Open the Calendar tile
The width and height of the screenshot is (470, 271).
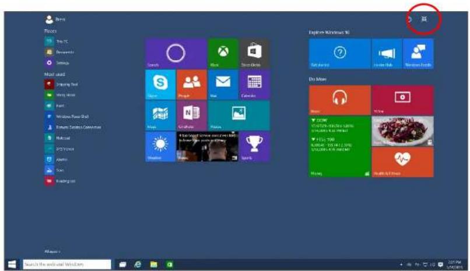(254, 85)
